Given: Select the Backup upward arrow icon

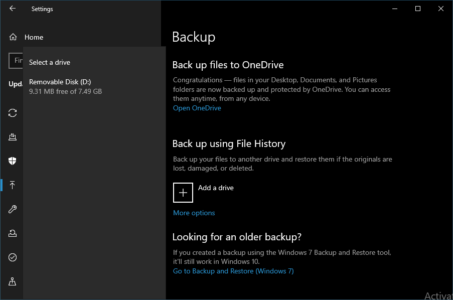Looking at the screenshot, I should 13,185.
